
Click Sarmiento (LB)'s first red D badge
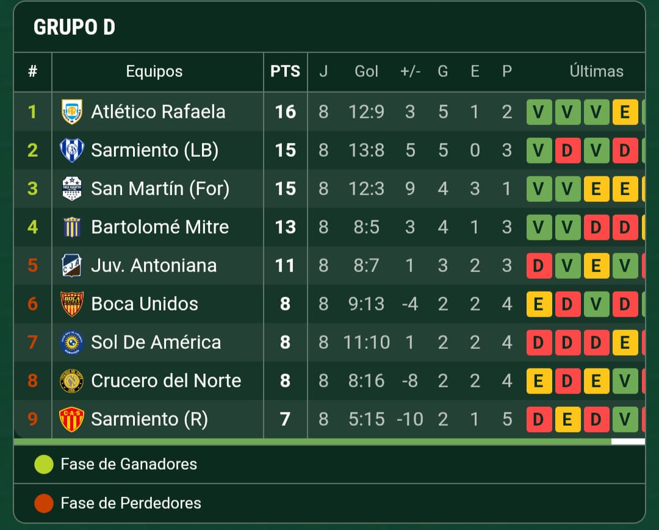567,151
